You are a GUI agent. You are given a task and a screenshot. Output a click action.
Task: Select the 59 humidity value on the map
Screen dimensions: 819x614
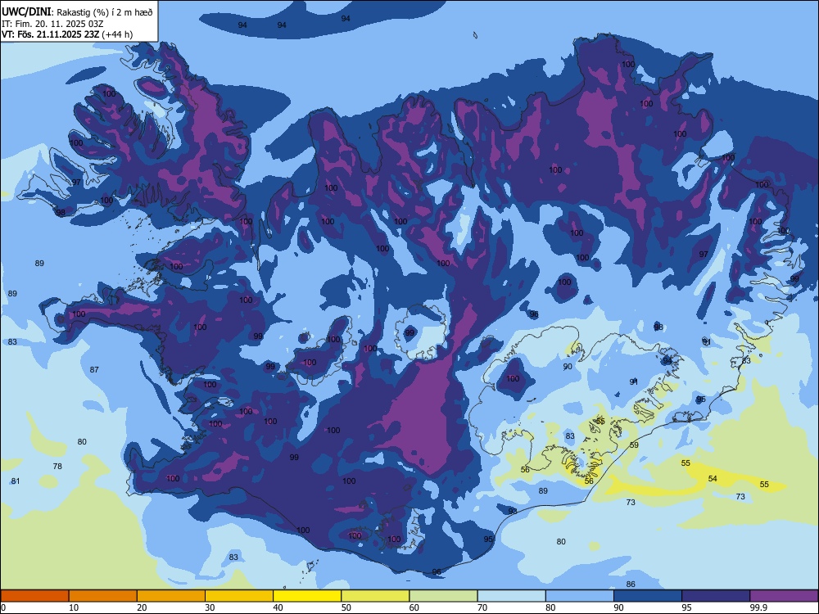click(x=634, y=445)
